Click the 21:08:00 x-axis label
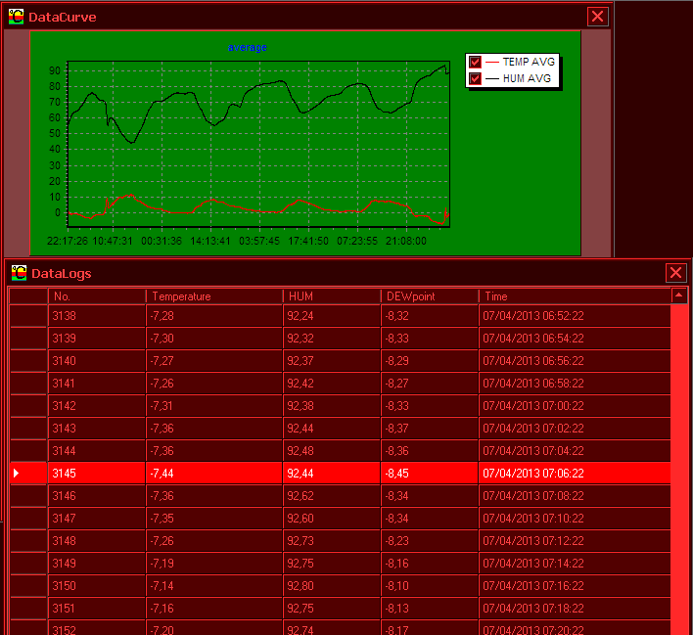Screen dimensions: 693x635 pyautogui.click(x=406, y=242)
